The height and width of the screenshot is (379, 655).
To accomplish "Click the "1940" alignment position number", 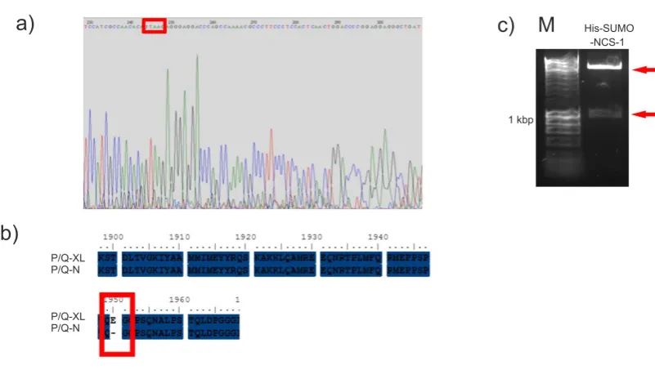I will [x=378, y=237].
